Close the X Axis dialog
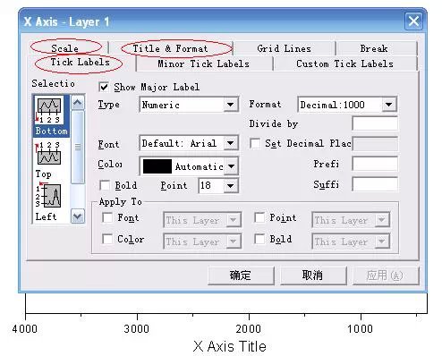The image size is (442, 356). click(413, 21)
